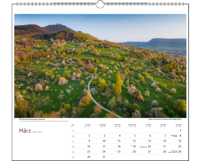The width and height of the screenshot is (201, 161).
Task: Click calendar week 14 row label
Action: [73, 157]
